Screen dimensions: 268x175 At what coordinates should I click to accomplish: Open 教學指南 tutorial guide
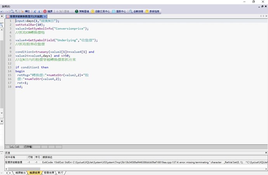(x=153, y=12)
